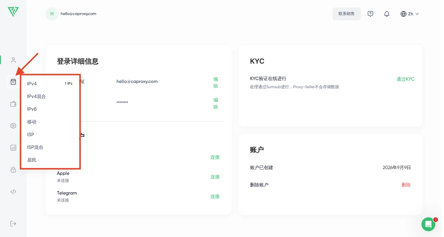Screen dimensions: 444x237
Task: Open the notifications bell icon
Action: pyautogui.click(x=387, y=14)
